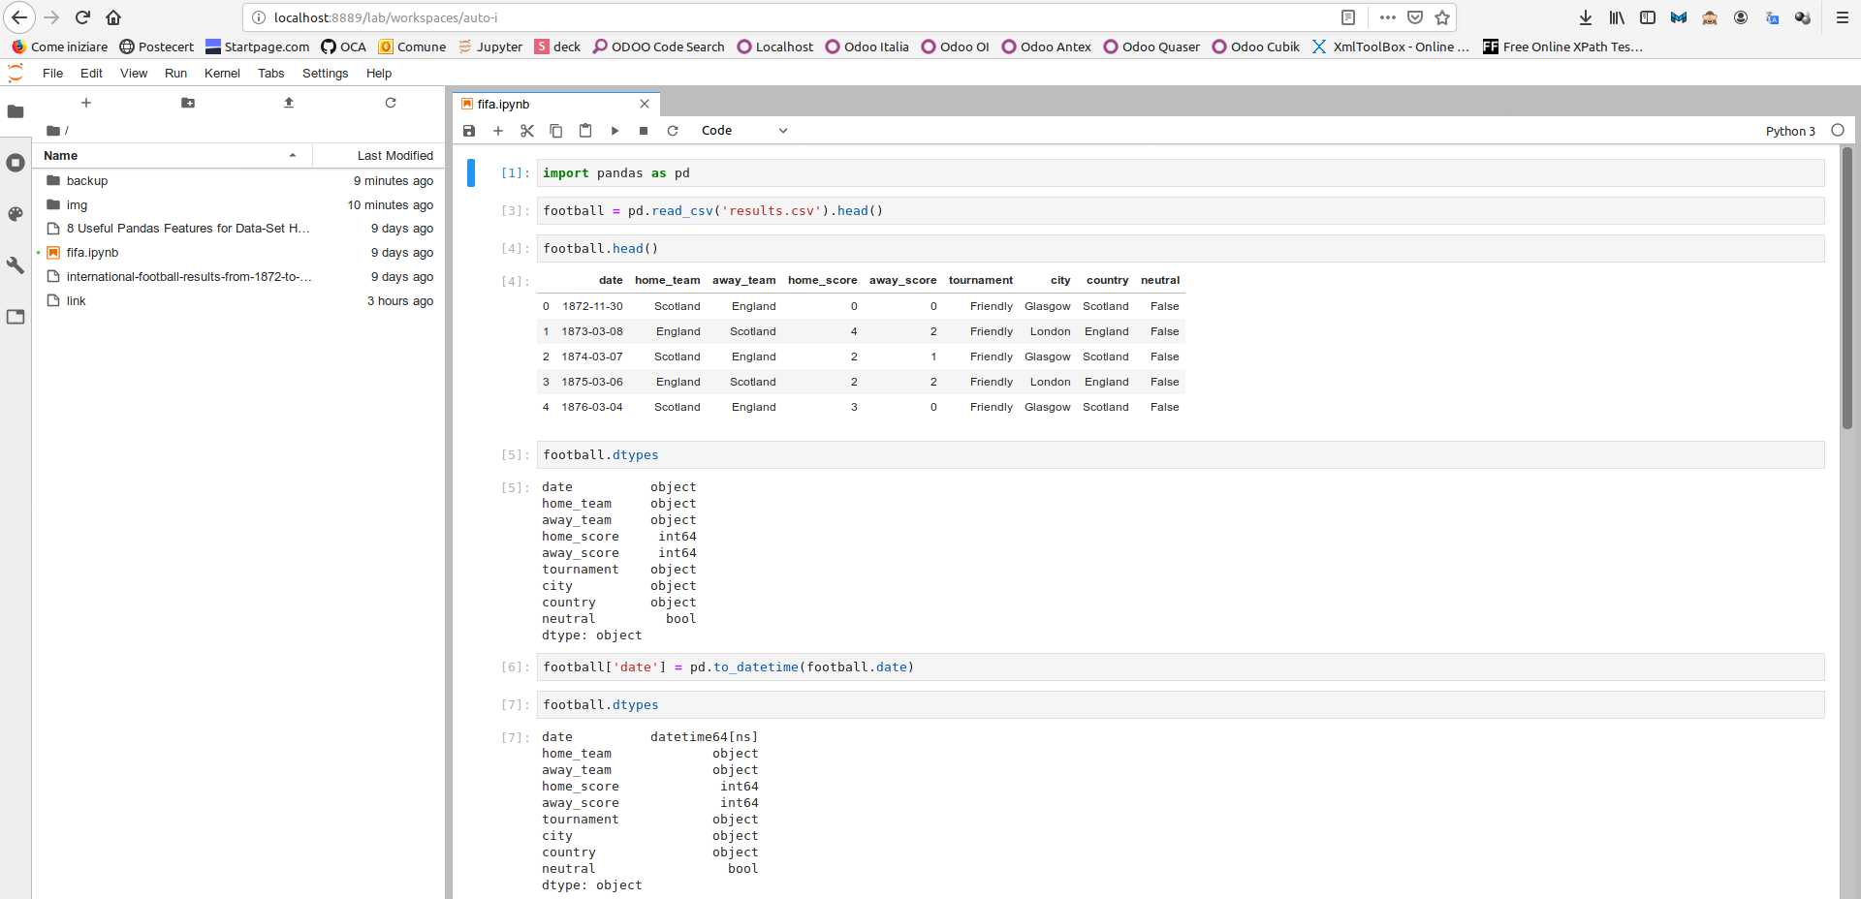
Task: Click into the pd.to_datetime code cell
Action: pyautogui.click(x=1181, y=667)
